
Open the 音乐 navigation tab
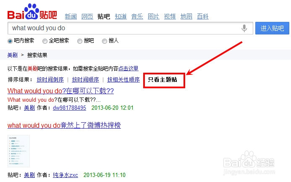tap(137, 16)
